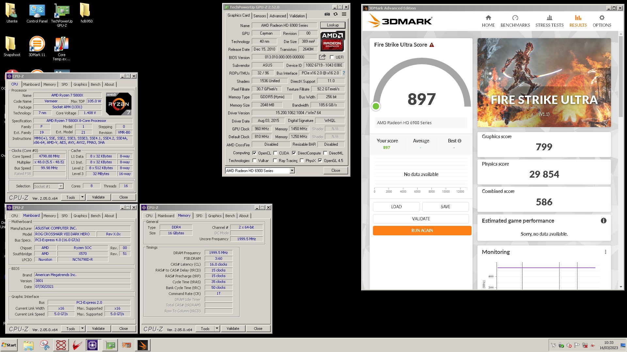Click the green score gauge indicator dot
Viewport: 627px width, 352px height.
pos(376,106)
